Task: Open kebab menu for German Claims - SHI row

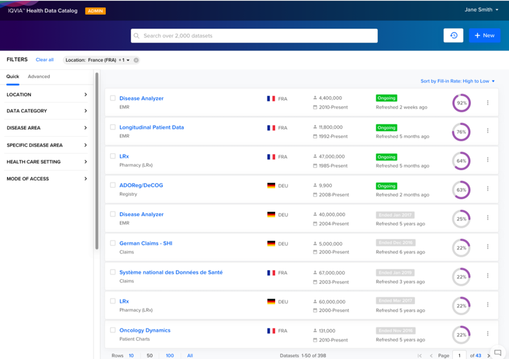Action: [488, 247]
